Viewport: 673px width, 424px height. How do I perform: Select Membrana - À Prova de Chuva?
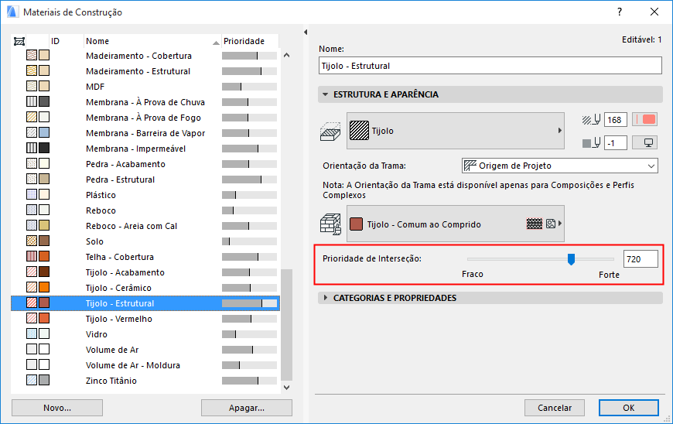(x=145, y=101)
